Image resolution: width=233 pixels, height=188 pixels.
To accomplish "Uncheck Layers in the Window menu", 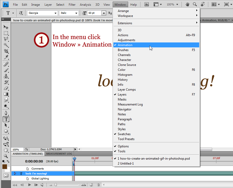I will 122,95.
